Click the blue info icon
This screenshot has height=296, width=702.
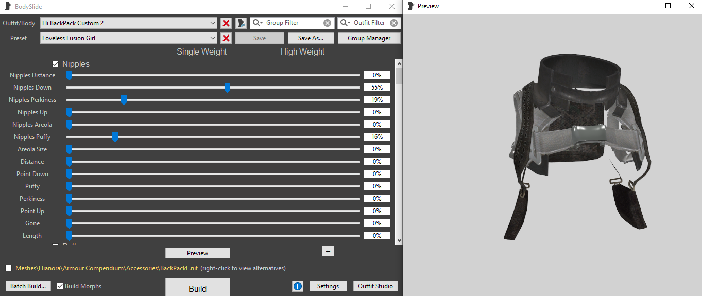point(298,286)
